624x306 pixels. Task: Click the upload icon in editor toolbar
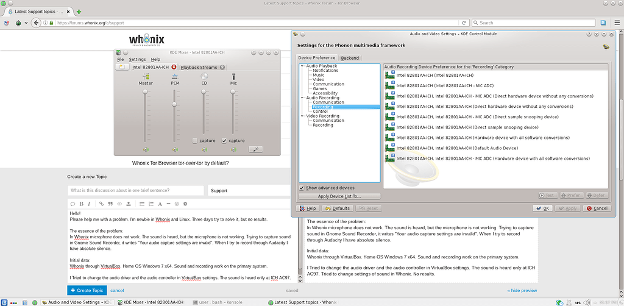(x=129, y=204)
